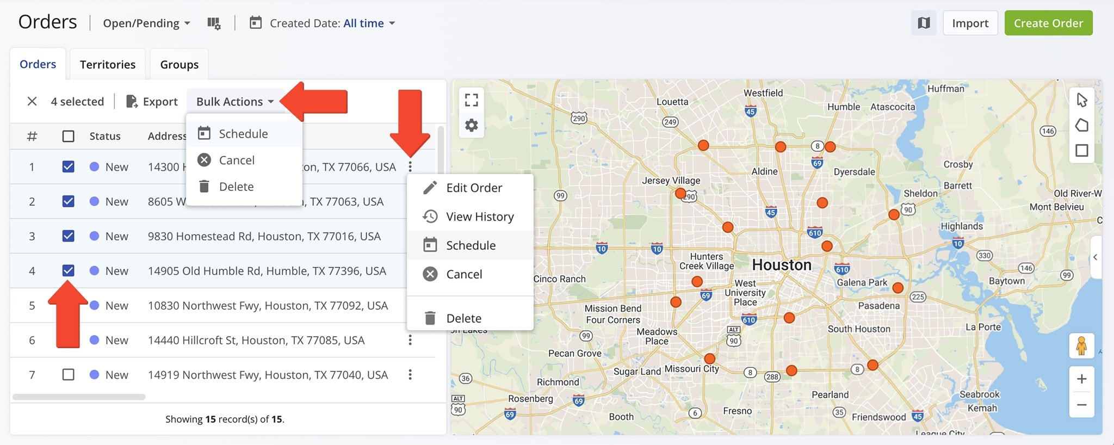Choose Cancel in Bulk Actions menu
This screenshot has width=1114, height=445.
click(x=244, y=160)
